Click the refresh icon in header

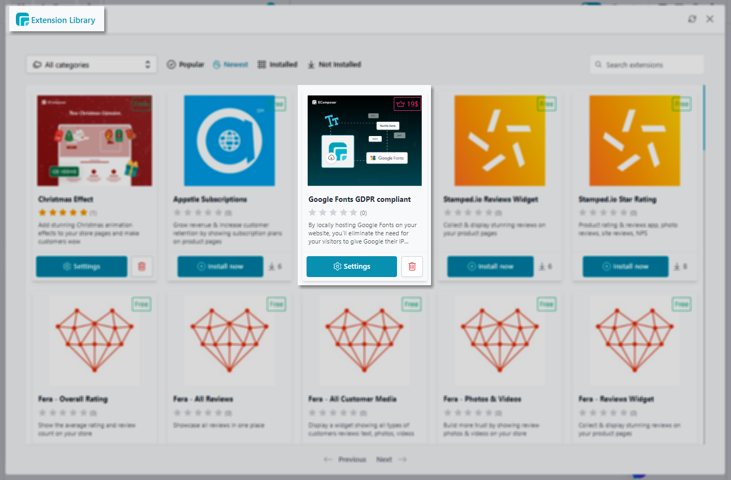pyautogui.click(x=692, y=19)
